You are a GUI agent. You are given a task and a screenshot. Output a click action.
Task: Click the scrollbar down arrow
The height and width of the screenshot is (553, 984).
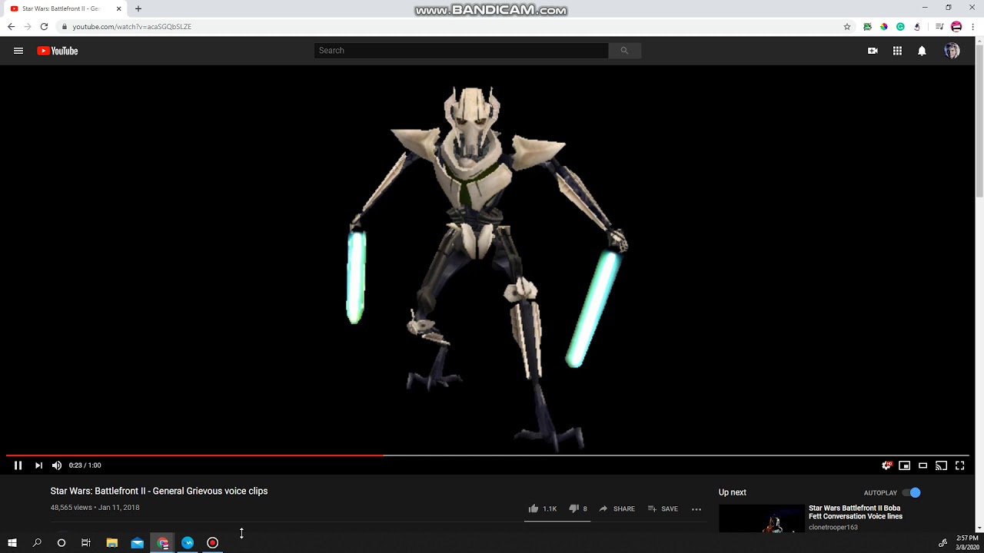(x=979, y=528)
